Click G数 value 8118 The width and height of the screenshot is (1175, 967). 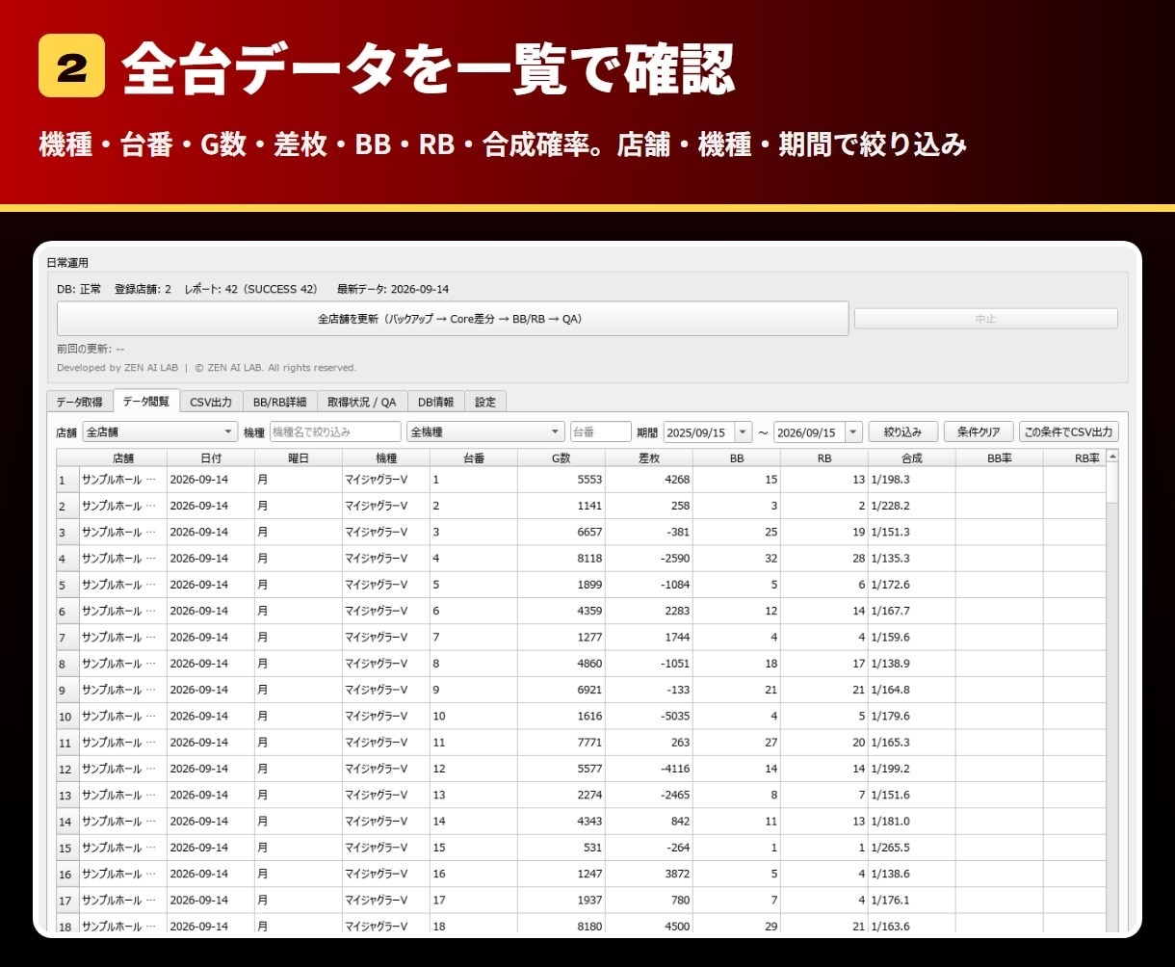click(x=588, y=559)
